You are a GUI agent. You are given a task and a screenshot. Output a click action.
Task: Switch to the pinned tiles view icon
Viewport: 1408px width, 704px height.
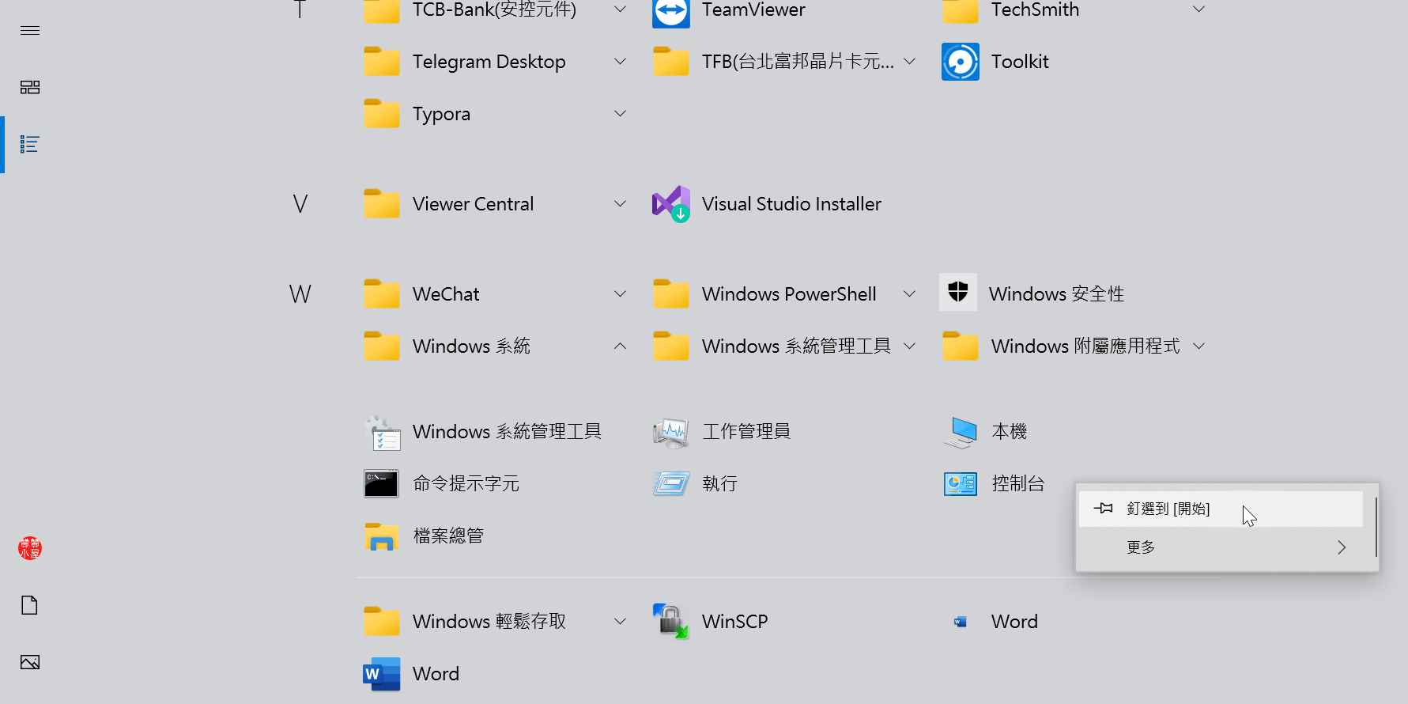pos(30,87)
